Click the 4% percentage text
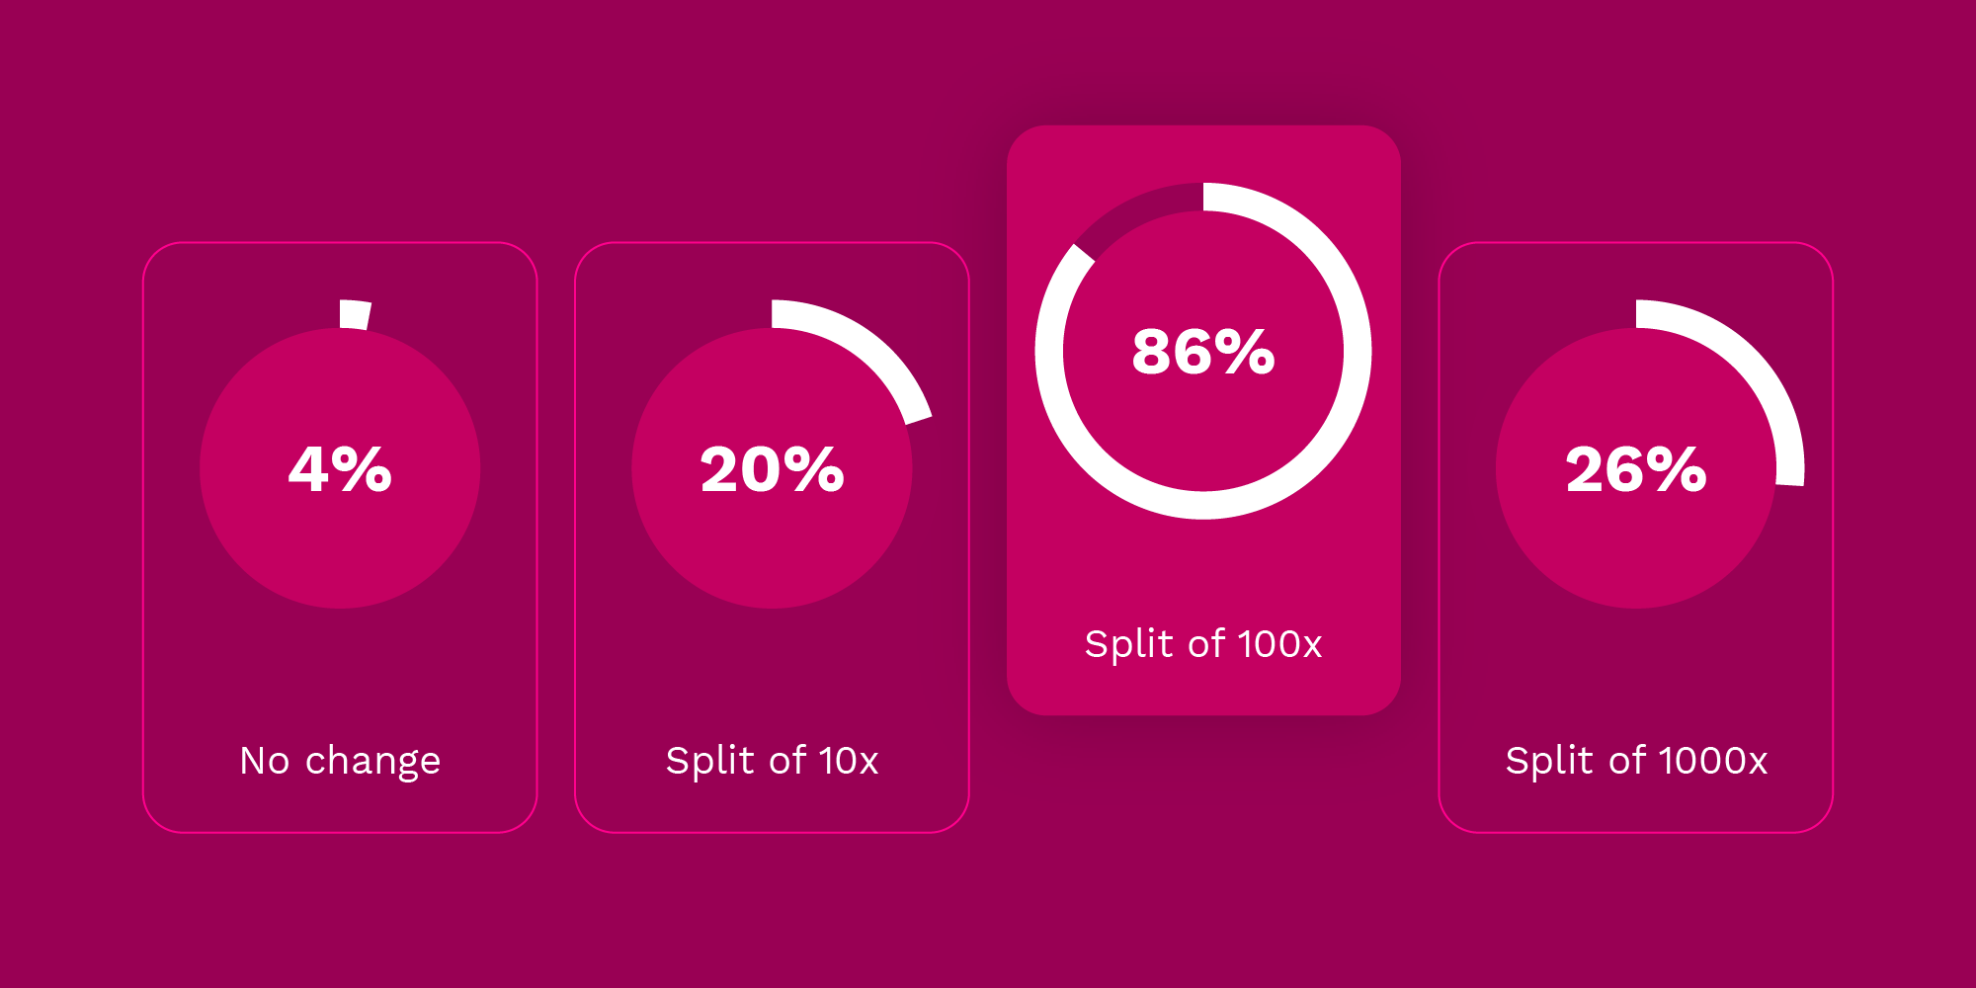Image resolution: width=1976 pixels, height=988 pixels. [x=340, y=468]
